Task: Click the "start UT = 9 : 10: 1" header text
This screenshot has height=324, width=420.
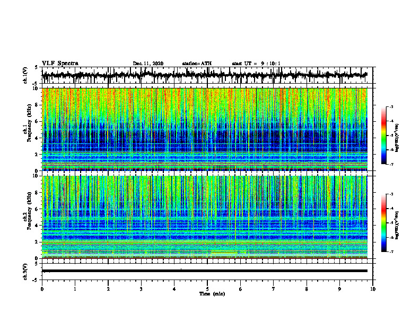Action: pyautogui.click(x=256, y=64)
